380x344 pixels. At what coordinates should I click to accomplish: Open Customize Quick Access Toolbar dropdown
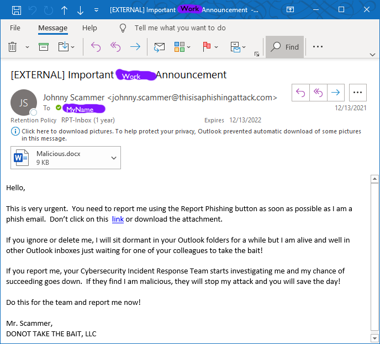coord(96,10)
